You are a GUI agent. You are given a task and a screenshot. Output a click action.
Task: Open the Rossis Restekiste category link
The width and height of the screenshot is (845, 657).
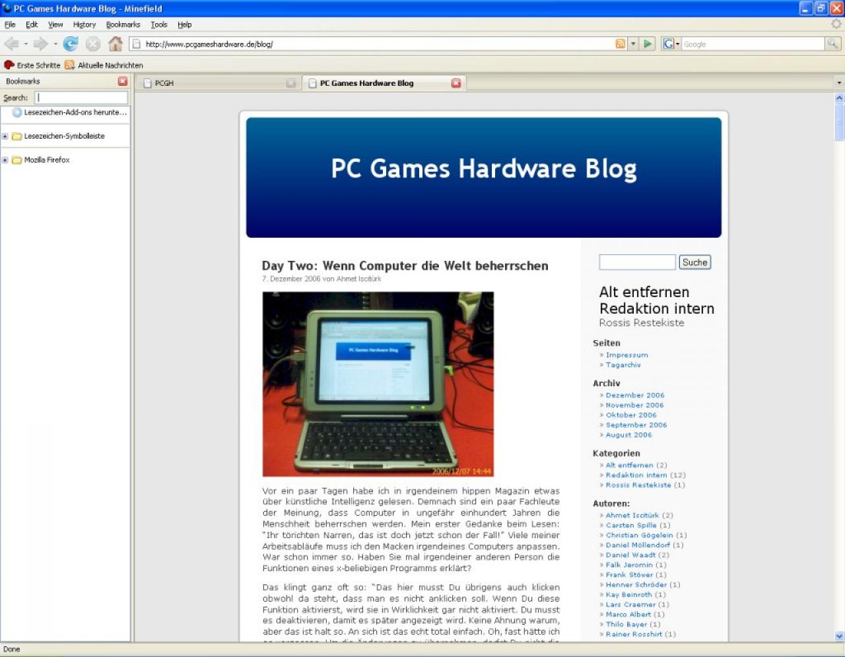click(638, 485)
